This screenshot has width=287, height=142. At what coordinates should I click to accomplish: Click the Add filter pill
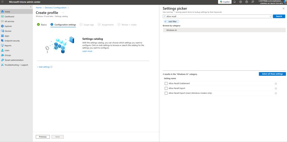click(171, 22)
